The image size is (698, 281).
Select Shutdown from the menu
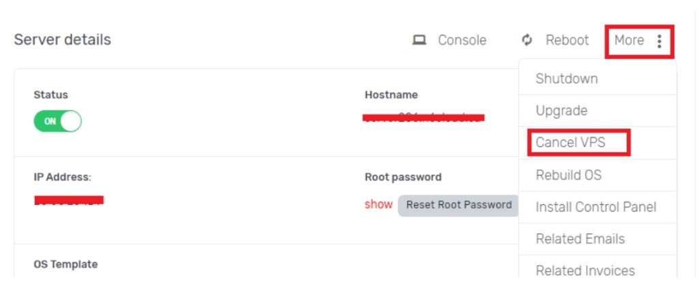pyautogui.click(x=566, y=79)
